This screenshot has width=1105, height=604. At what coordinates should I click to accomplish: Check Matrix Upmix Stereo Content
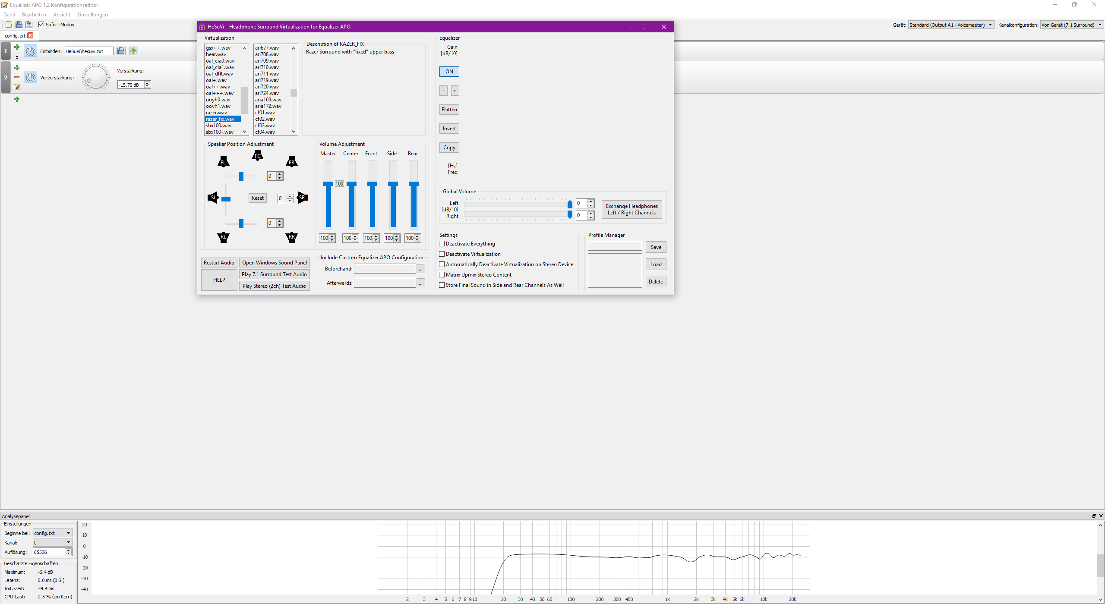click(x=442, y=275)
